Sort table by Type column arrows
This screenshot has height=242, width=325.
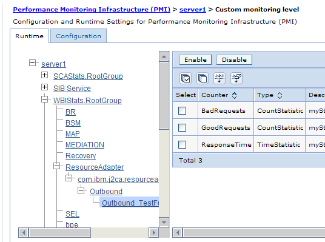280,95
